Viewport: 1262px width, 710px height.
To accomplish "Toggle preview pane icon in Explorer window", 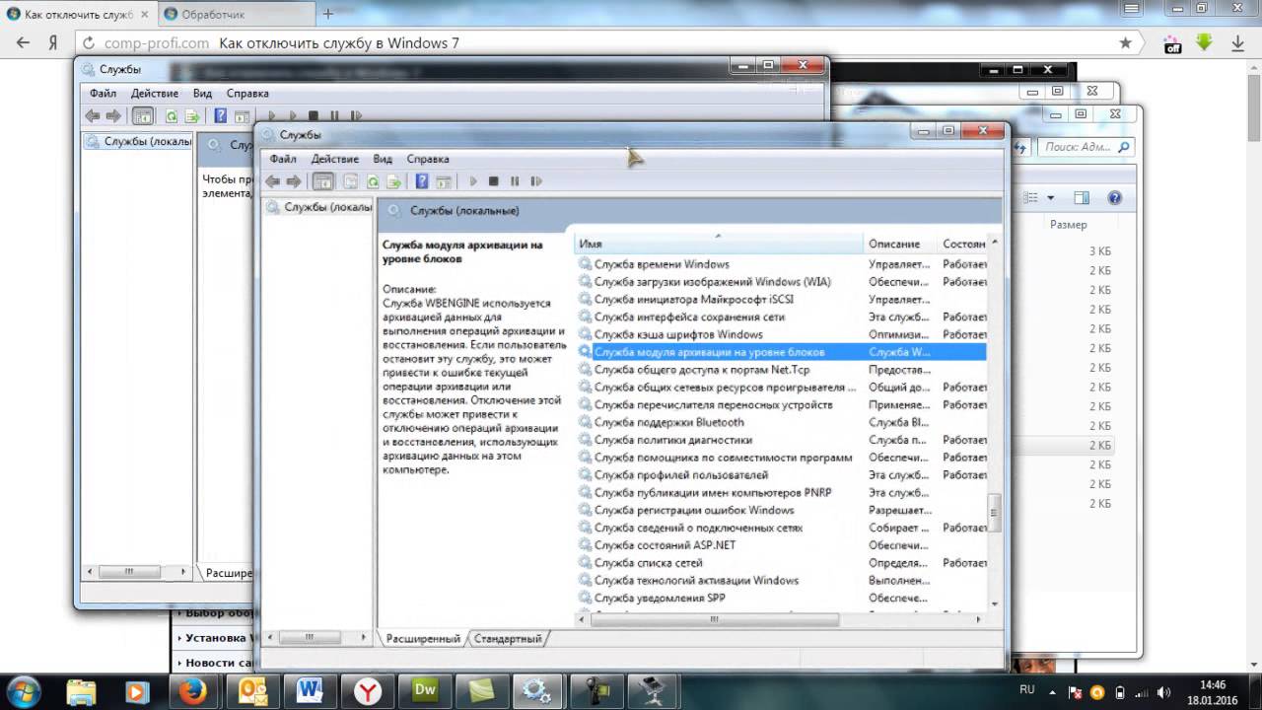I will [1082, 198].
